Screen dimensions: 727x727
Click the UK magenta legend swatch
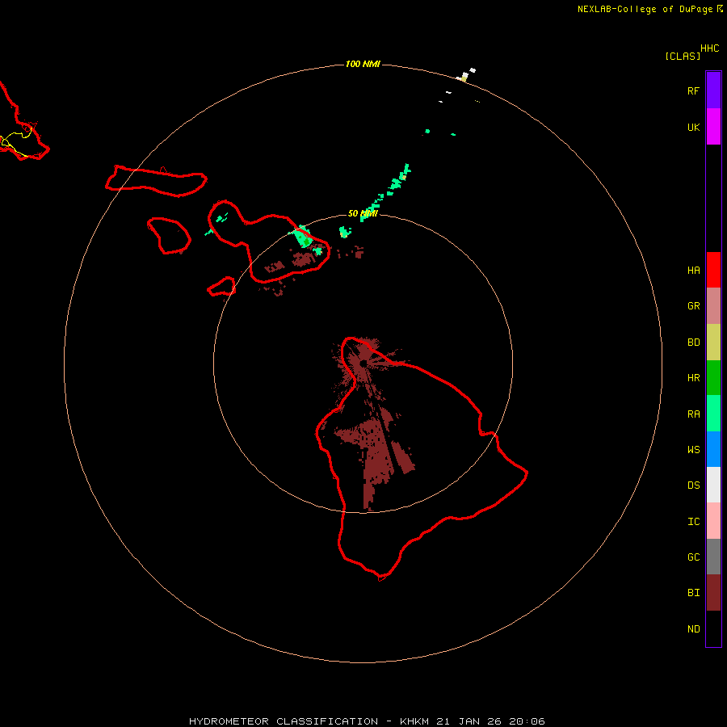coord(713,127)
